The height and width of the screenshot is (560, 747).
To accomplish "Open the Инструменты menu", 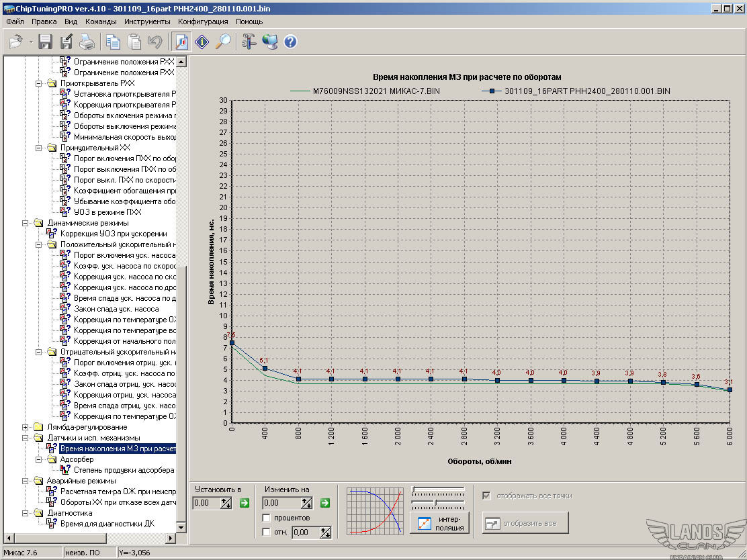I will 146,21.
